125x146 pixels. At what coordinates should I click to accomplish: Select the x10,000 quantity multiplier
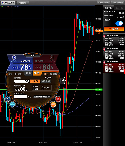[x=46, y=81]
